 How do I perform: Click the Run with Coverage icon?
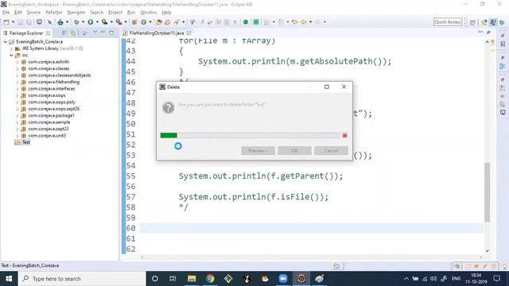[104, 22]
